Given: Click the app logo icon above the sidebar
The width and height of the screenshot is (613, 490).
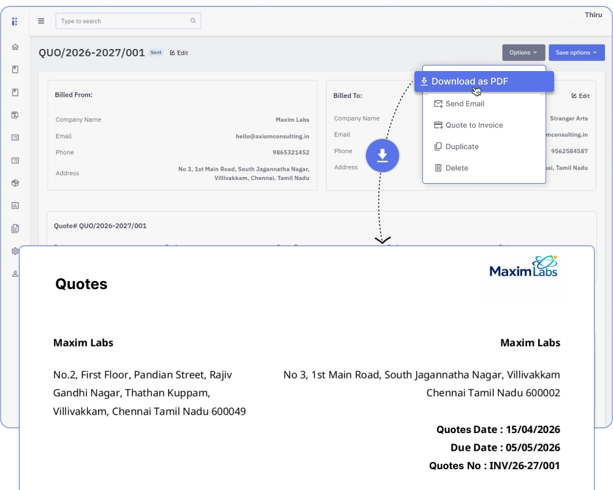Looking at the screenshot, I should [15, 21].
